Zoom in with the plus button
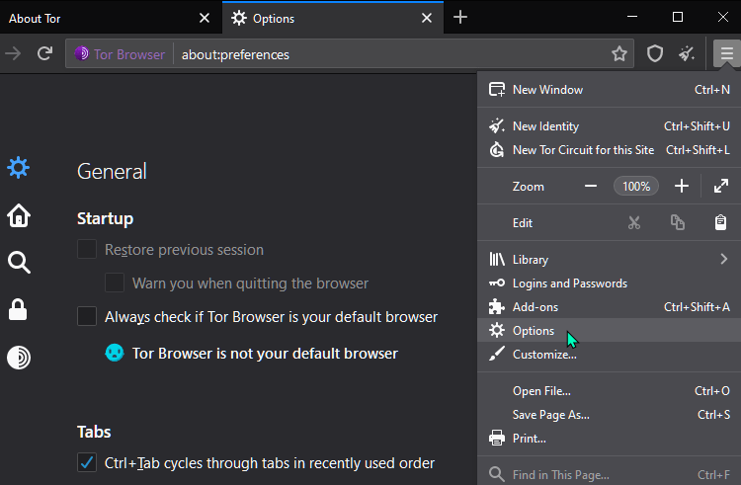This screenshot has height=485, width=741. (x=681, y=186)
